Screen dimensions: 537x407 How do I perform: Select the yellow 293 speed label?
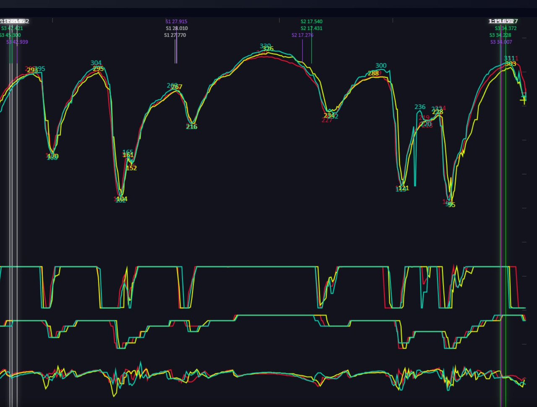coord(32,70)
